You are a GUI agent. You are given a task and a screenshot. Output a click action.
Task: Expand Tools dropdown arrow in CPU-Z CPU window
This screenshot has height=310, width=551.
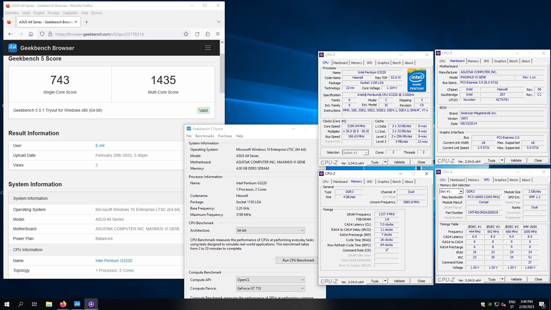coord(385,162)
